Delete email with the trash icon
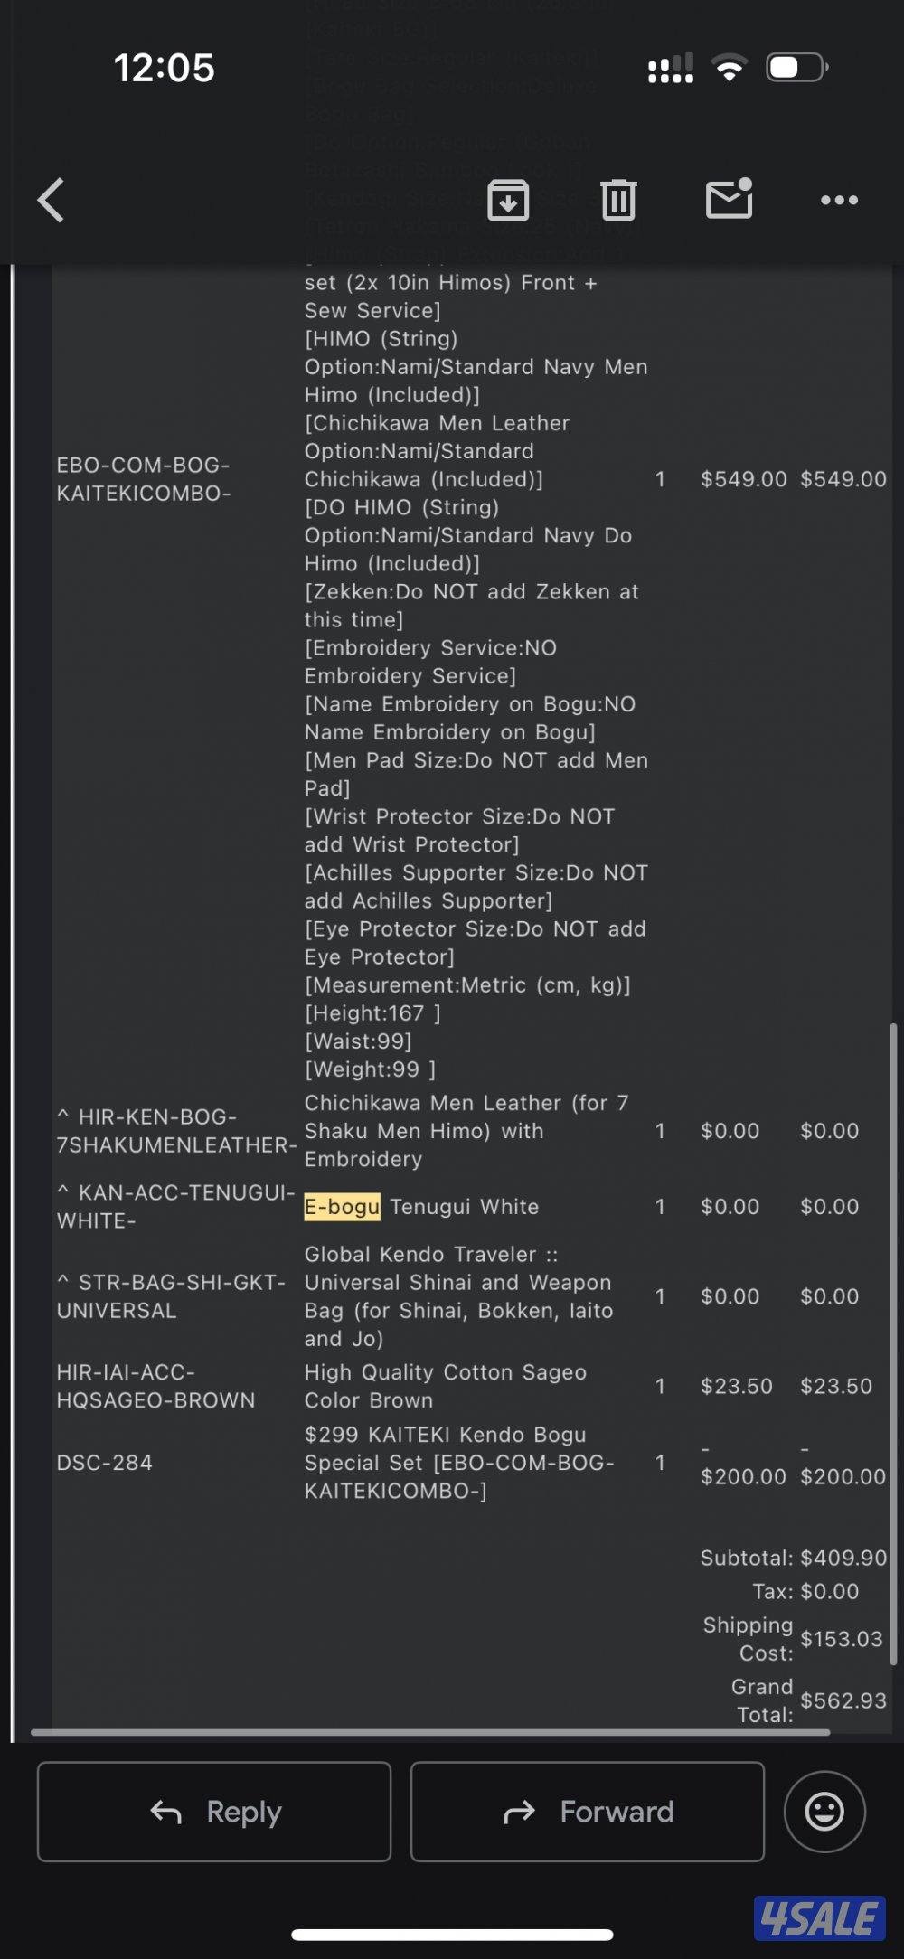This screenshot has height=1959, width=904. click(618, 200)
